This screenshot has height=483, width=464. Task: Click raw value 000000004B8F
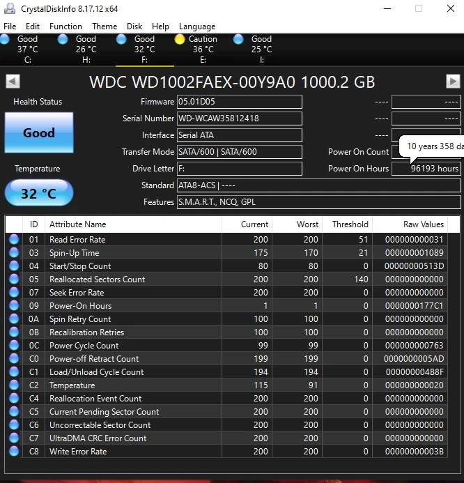pos(415,371)
